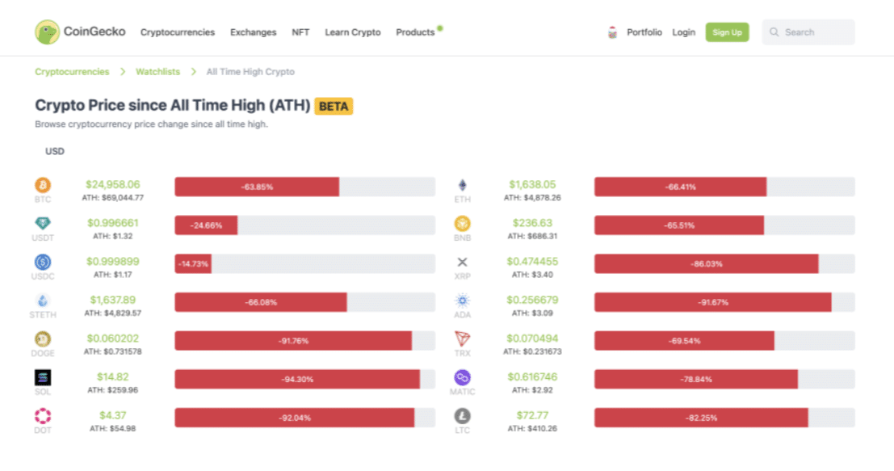Click the USDT price $0.996661
This screenshot has height=471, width=894.
click(113, 223)
